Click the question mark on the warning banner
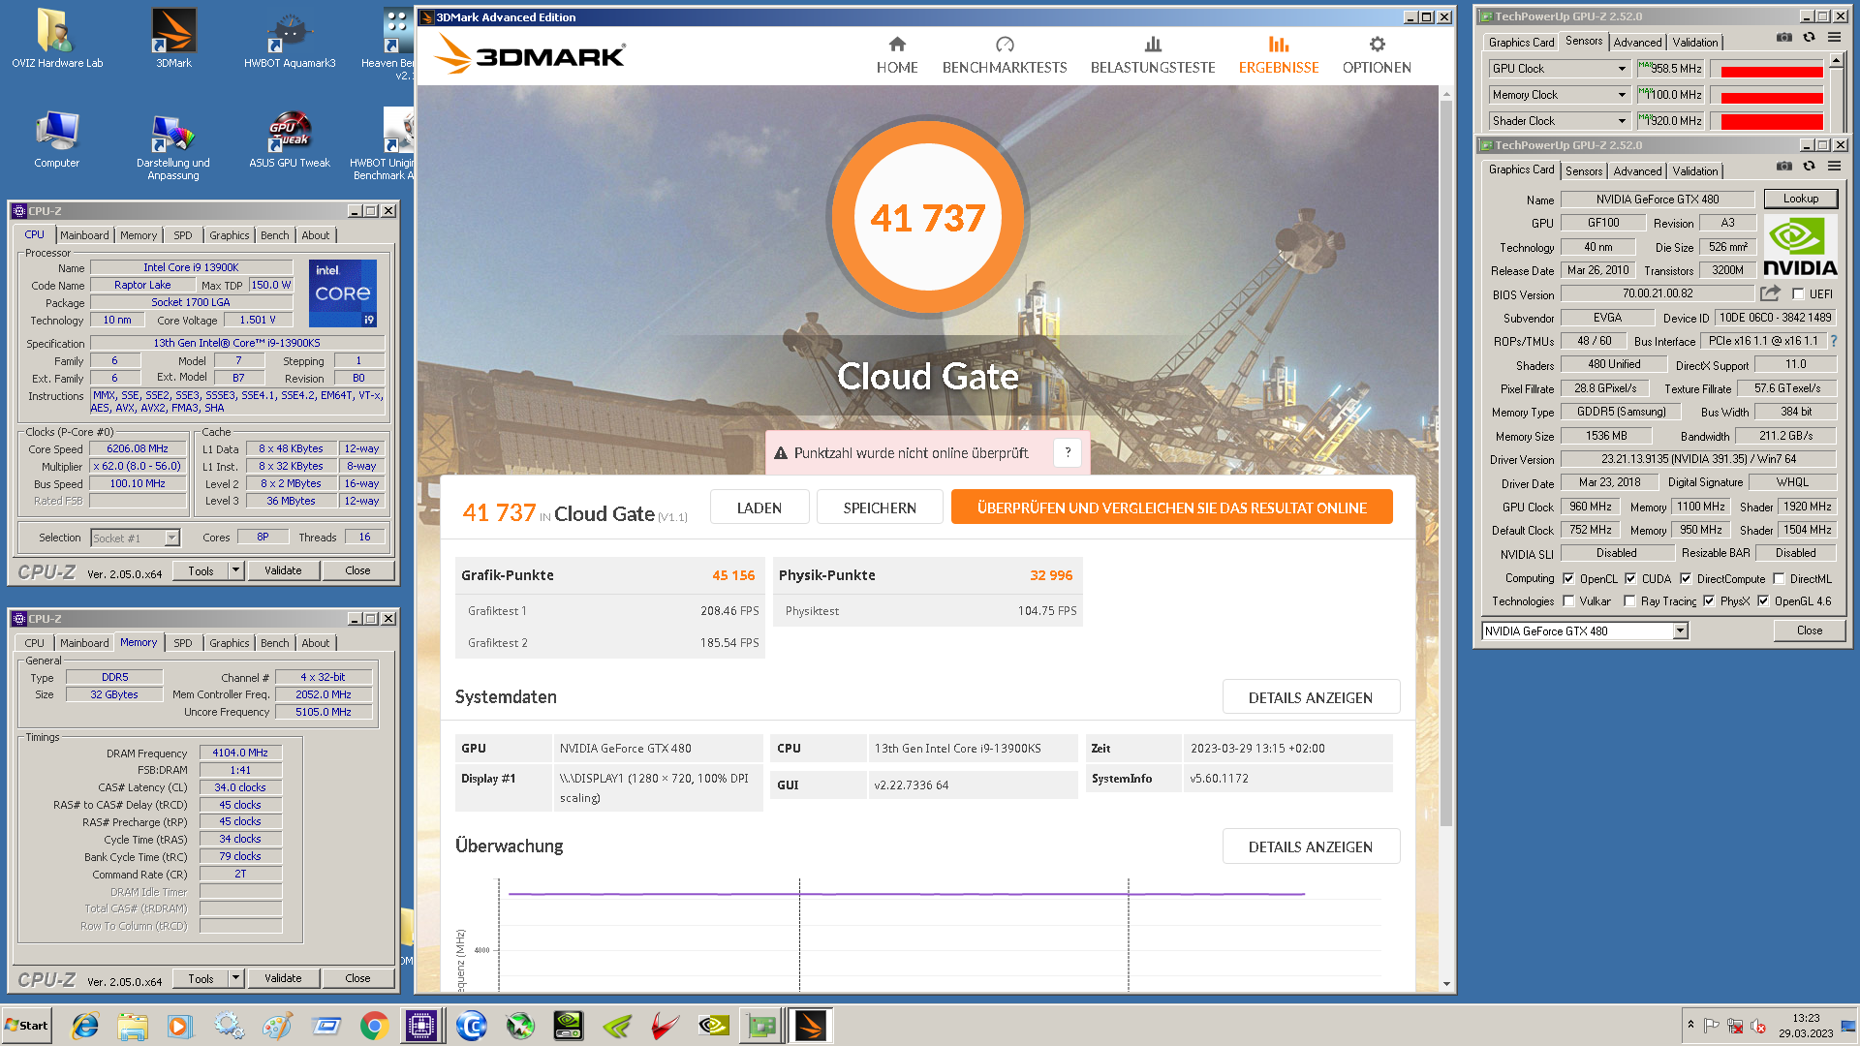Screen dimensions: 1860x1046 point(1068,452)
